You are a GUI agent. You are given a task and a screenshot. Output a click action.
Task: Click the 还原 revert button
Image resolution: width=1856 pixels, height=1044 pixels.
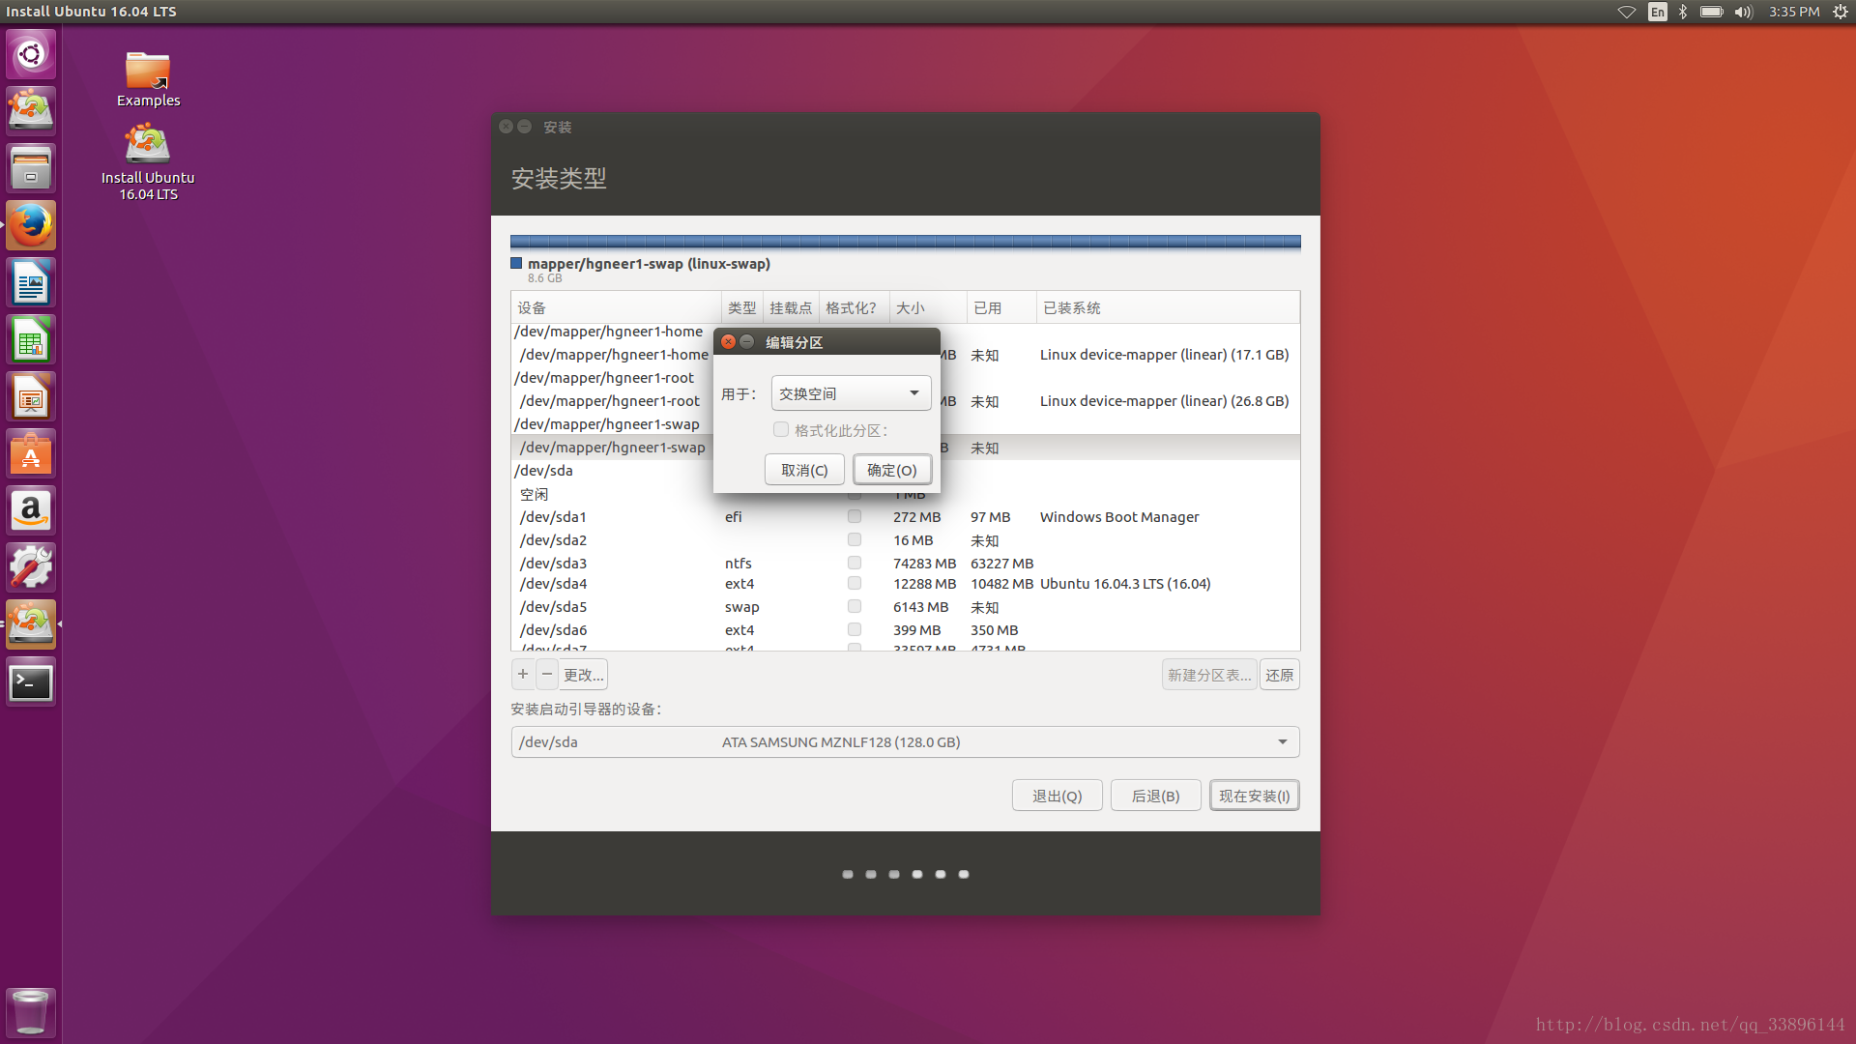click(x=1280, y=675)
